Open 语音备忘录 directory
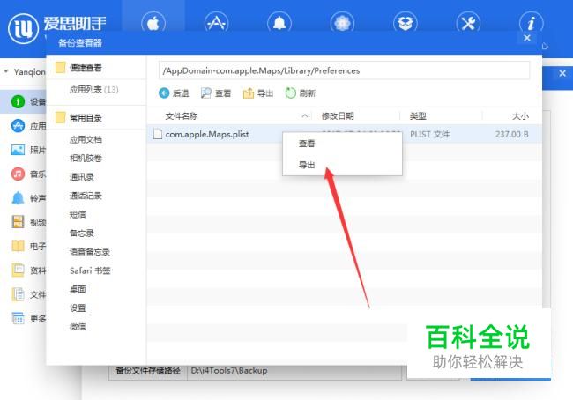This screenshot has height=400, width=573. click(x=90, y=252)
